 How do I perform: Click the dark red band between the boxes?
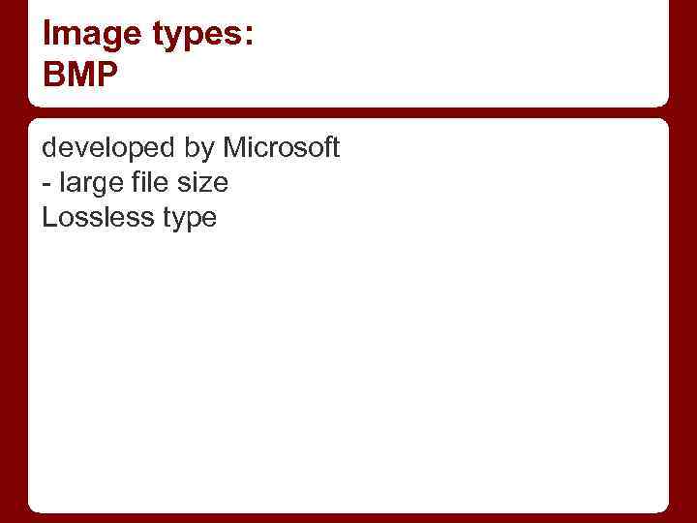pos(348,112)
